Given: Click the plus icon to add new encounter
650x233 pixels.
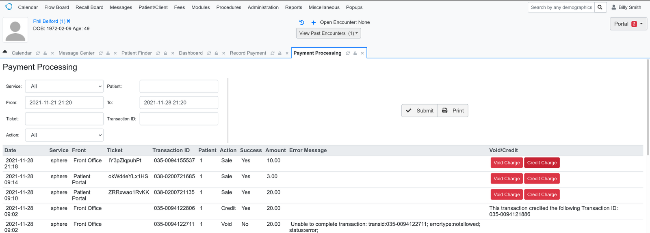Looking at the screenshot, I should pos(313,23).
